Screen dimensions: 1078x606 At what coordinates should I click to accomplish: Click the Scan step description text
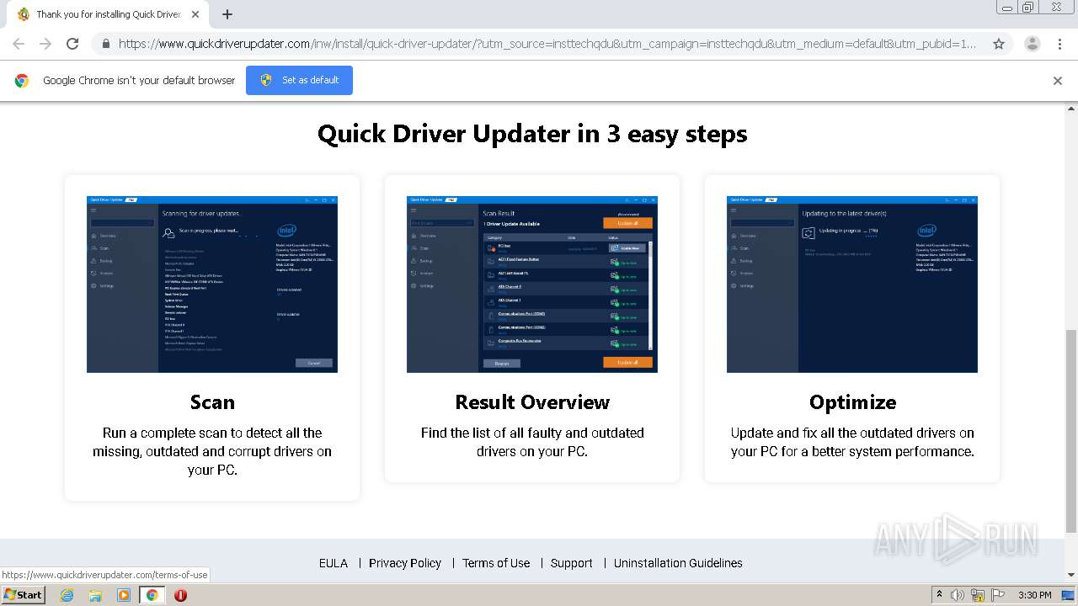pos(212,451)
